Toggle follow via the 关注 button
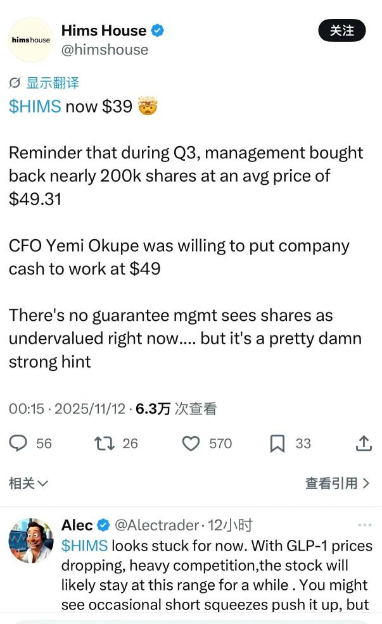Image resolution: width=382 pixels, height=624 pixels. [x=342, y=30]
